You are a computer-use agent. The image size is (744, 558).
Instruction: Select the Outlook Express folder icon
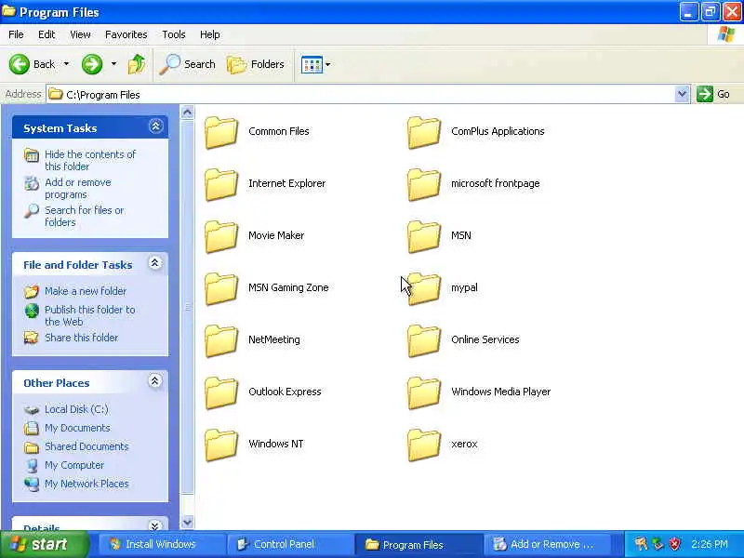221,392
